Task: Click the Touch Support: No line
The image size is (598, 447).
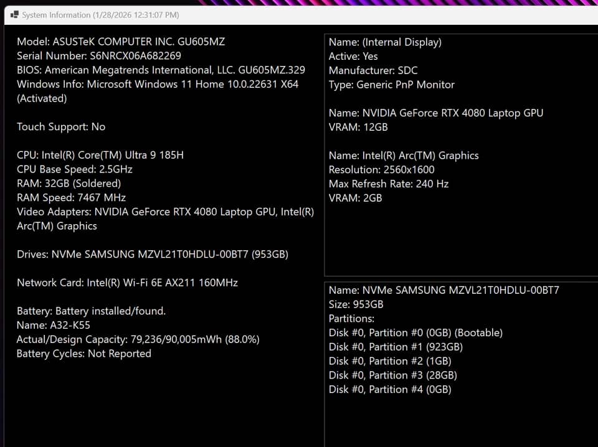Action: click(61, 126)
